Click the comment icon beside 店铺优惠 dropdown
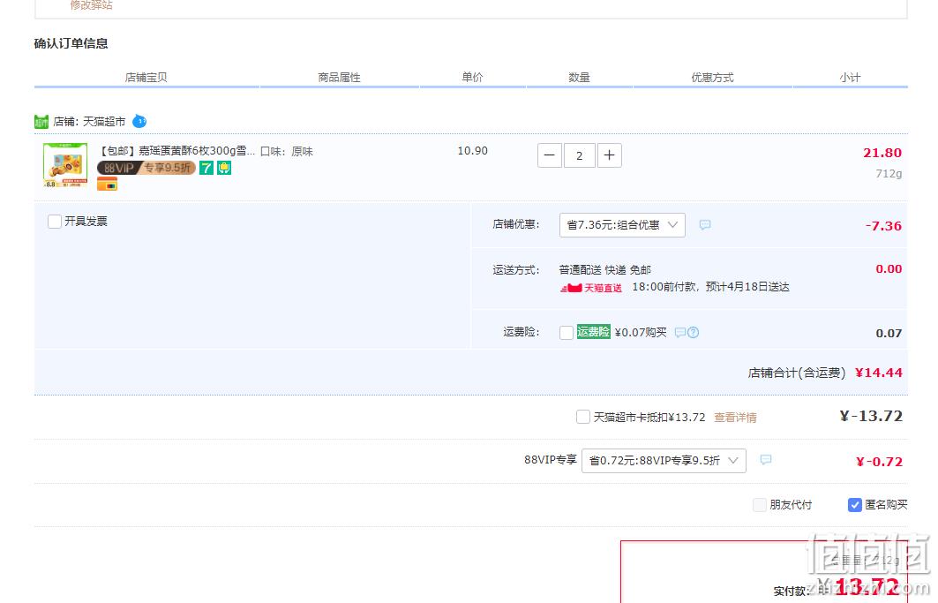Image resolution: width=938 pixels, height=603 pixels. [x=705, y=224]
